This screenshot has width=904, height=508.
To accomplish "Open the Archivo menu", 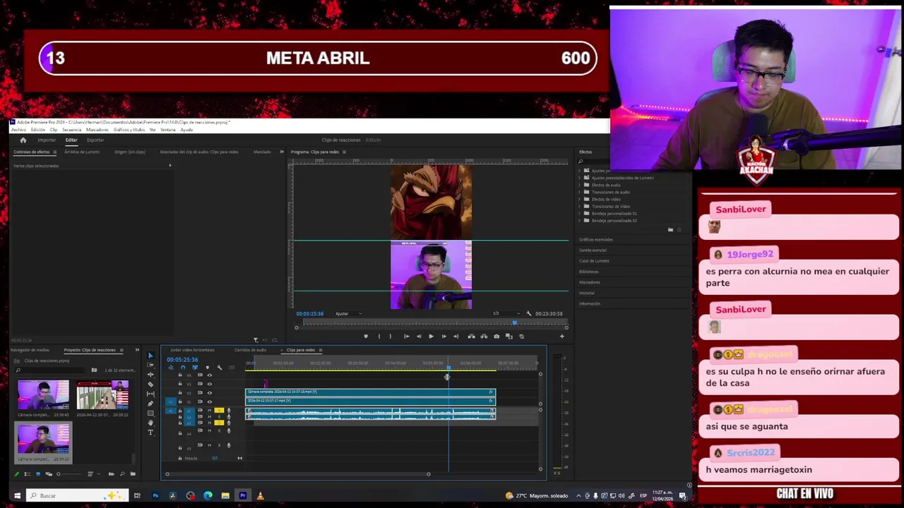I will pos(18,130).
